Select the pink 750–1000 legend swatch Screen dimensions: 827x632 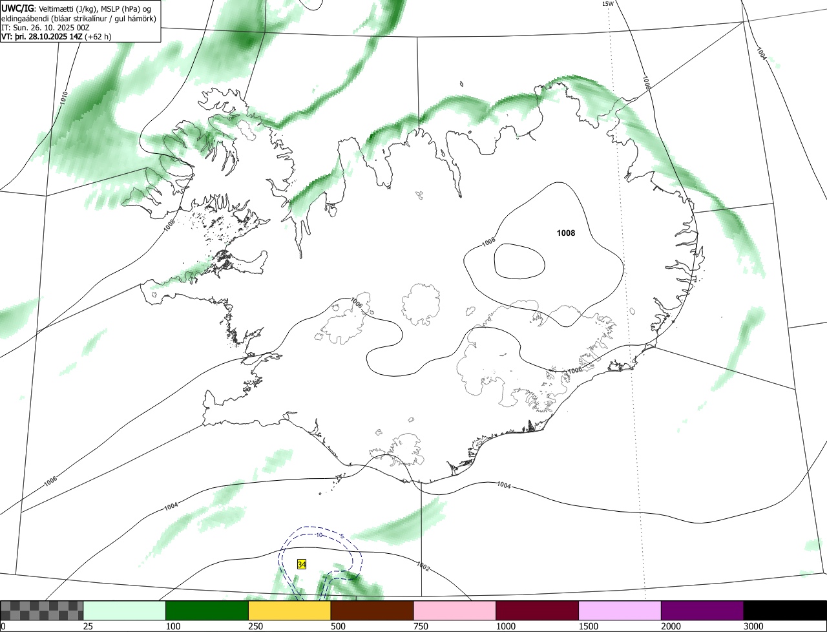(455, 611)
